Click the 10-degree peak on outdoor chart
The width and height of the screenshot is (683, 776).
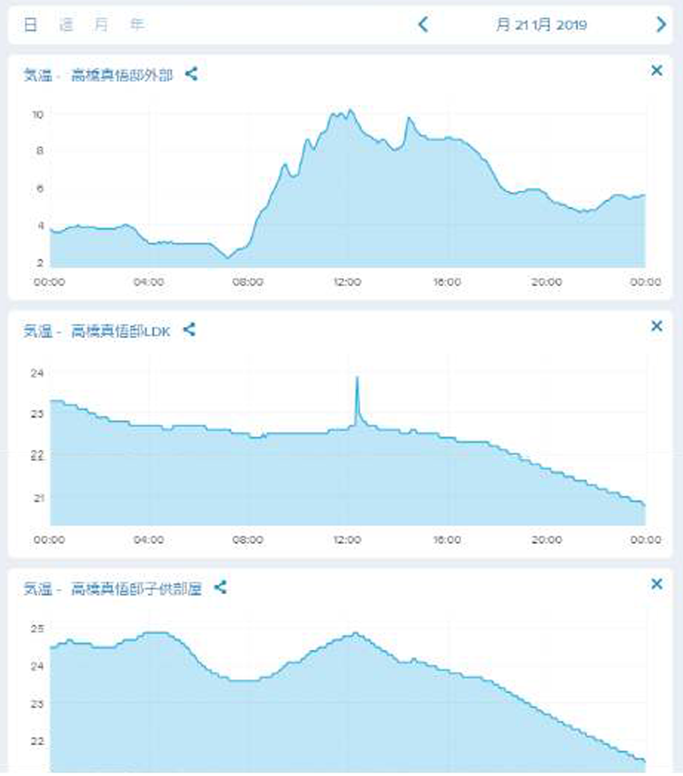(348, 111)
